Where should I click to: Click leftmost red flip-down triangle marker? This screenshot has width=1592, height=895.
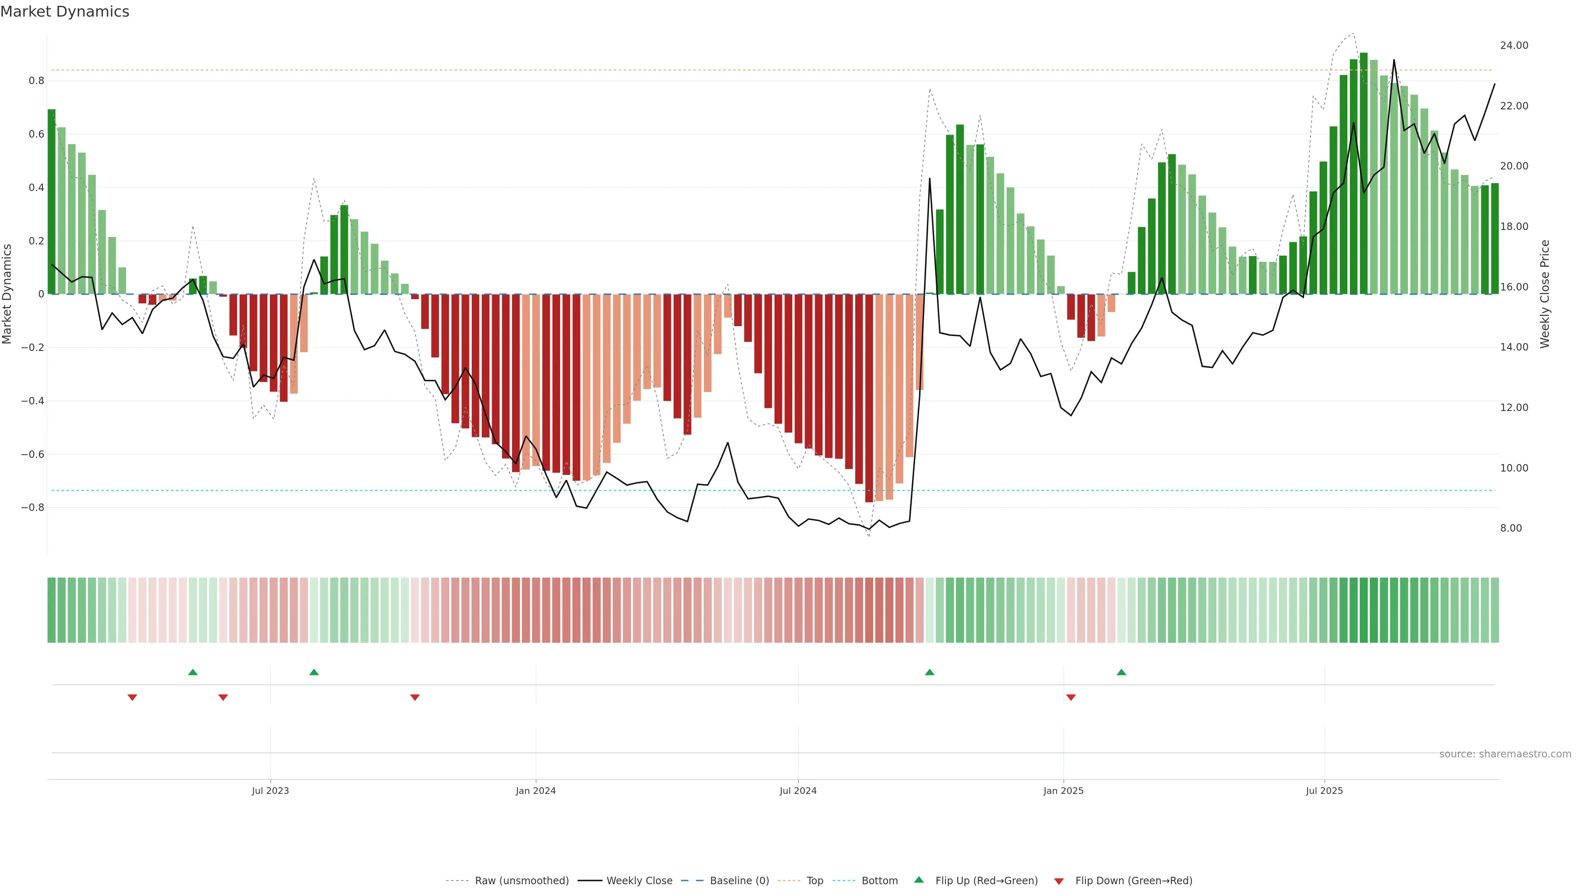pos(132,697)
